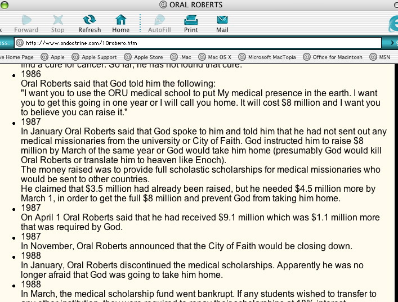Open the Office for Macintosh favorites link
398x302 pixels.
[x=337, y=57]
